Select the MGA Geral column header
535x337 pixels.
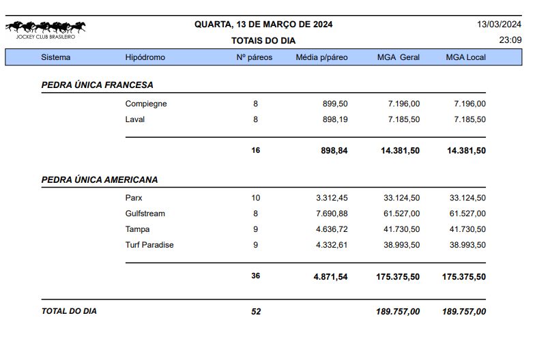click(399, 57)
